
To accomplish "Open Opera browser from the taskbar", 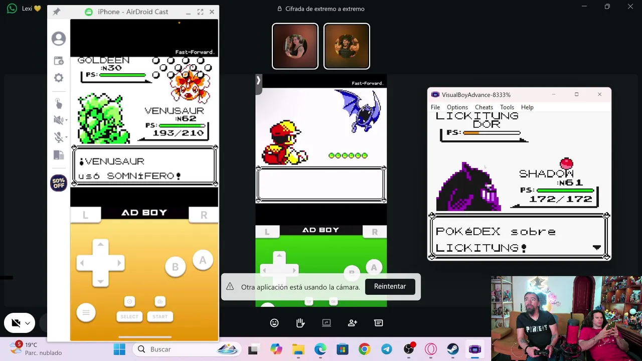I will click(431, 349).
